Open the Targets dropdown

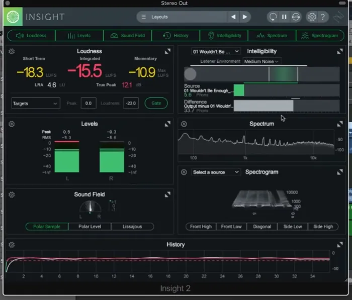[x=36, y=103]
